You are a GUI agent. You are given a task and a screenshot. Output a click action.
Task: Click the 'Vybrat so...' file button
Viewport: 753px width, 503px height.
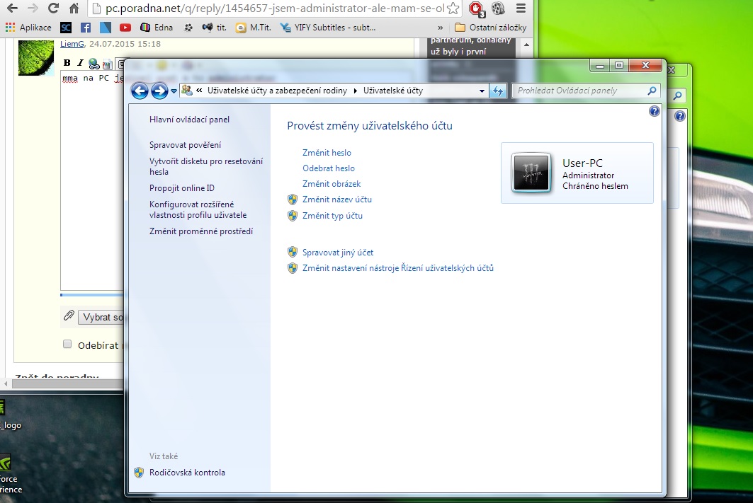[101, 317]
